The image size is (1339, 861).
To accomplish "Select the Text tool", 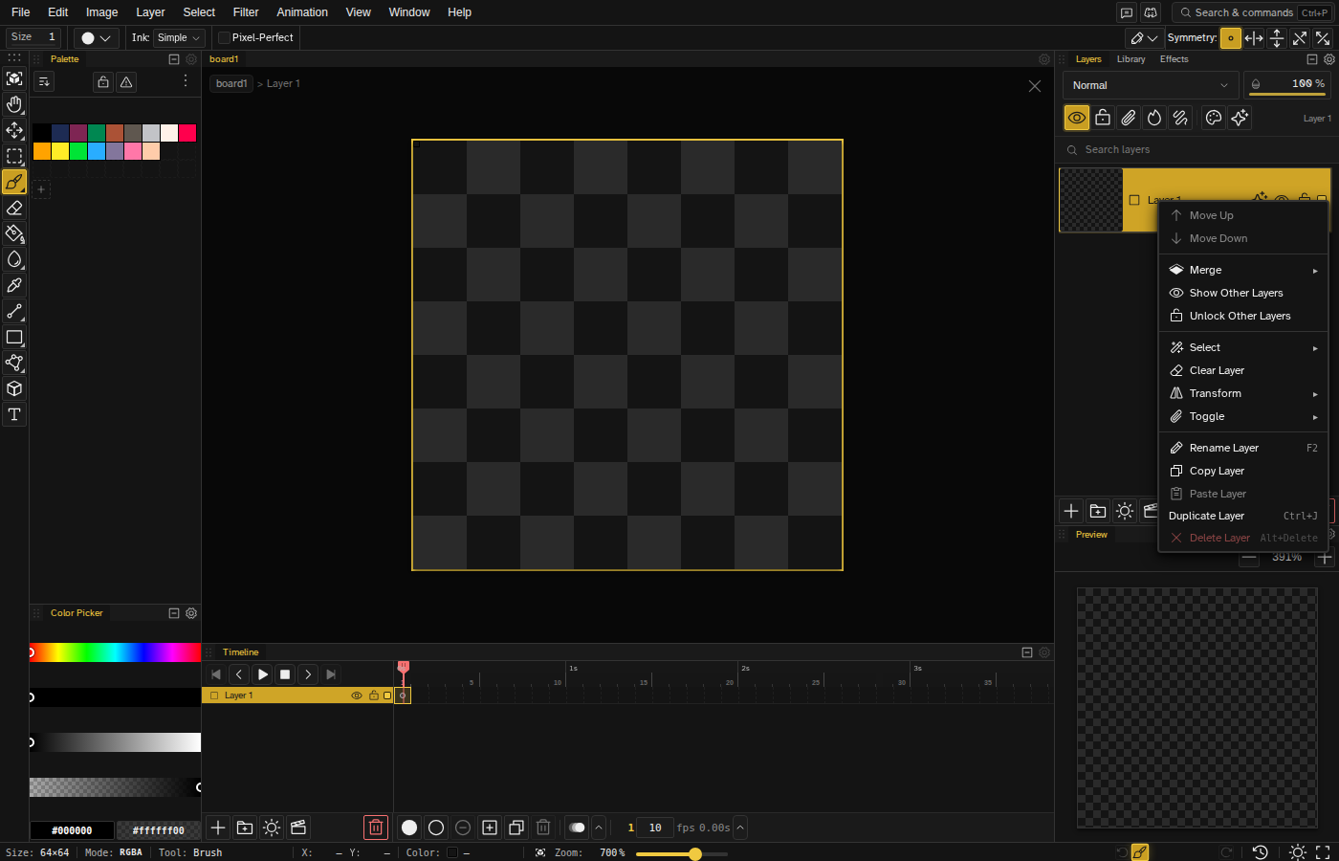I will coord(14,414).
